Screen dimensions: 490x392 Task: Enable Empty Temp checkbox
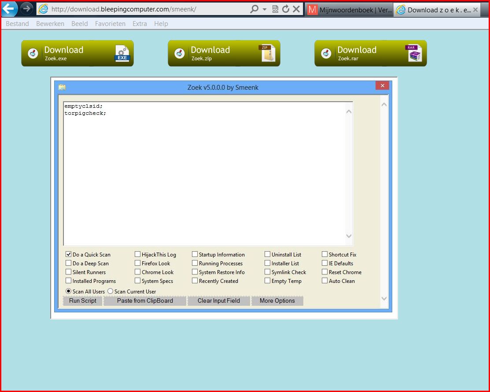(267, 281)
